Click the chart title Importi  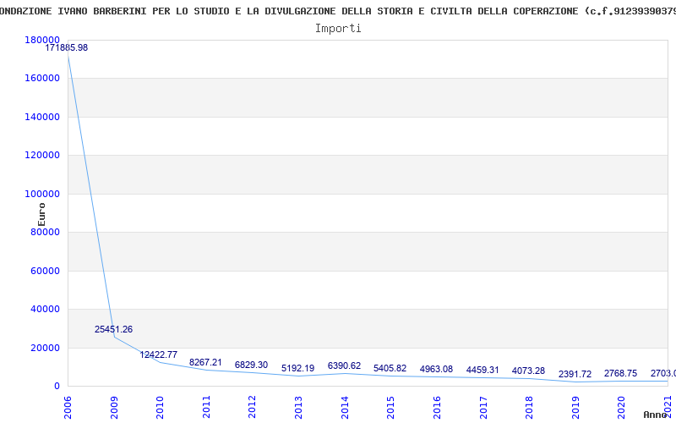tap(338, 29)
